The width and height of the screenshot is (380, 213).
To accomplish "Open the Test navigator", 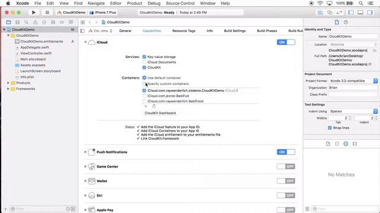I will pos(44,22).
